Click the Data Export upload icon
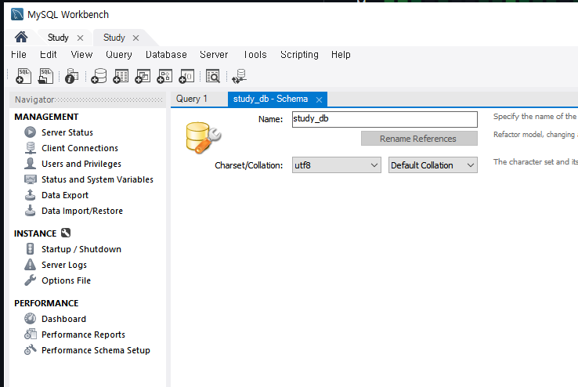This screenshot has height=387, width=578. (x=31, y=194)
